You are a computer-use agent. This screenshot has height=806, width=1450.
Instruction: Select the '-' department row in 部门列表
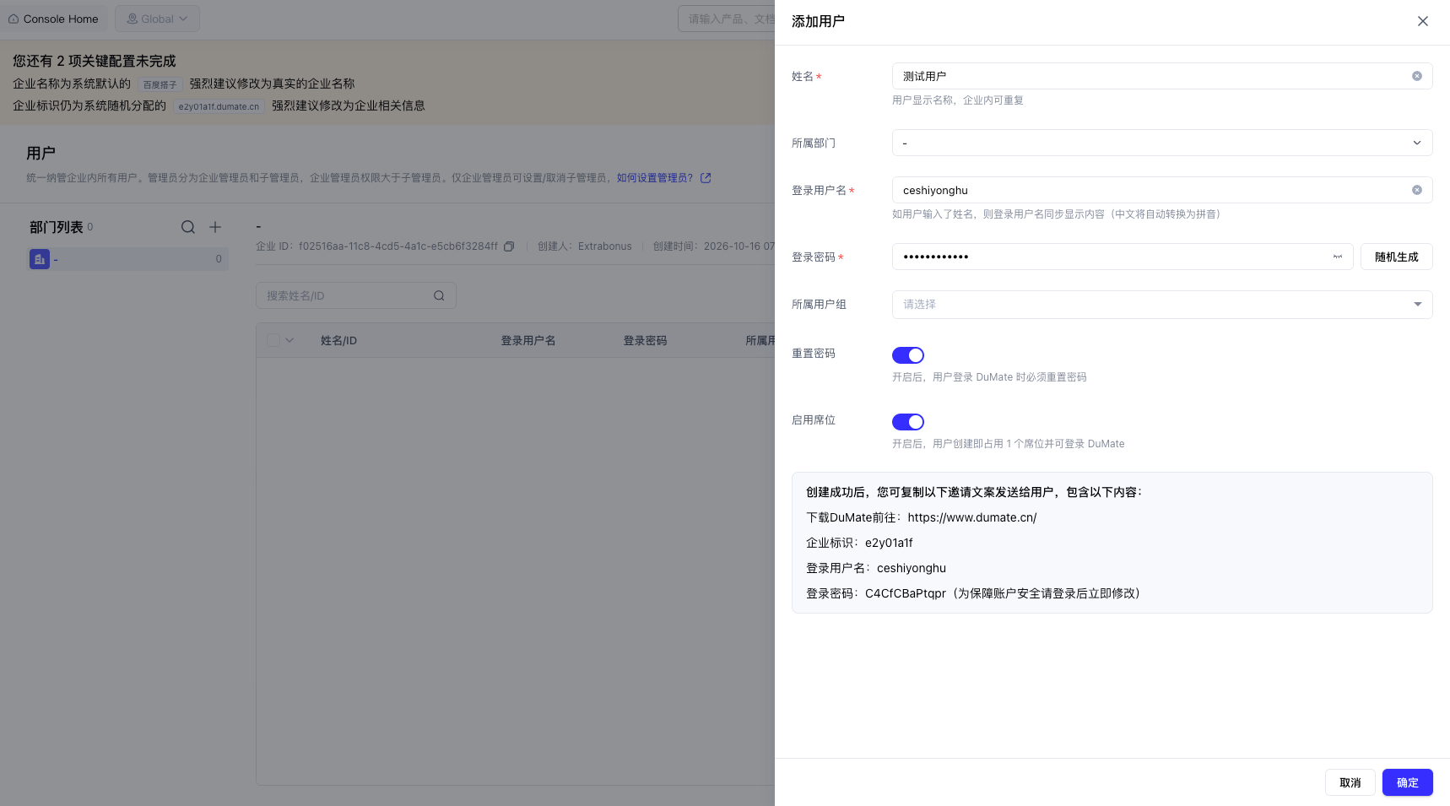(x=128, y=259)
